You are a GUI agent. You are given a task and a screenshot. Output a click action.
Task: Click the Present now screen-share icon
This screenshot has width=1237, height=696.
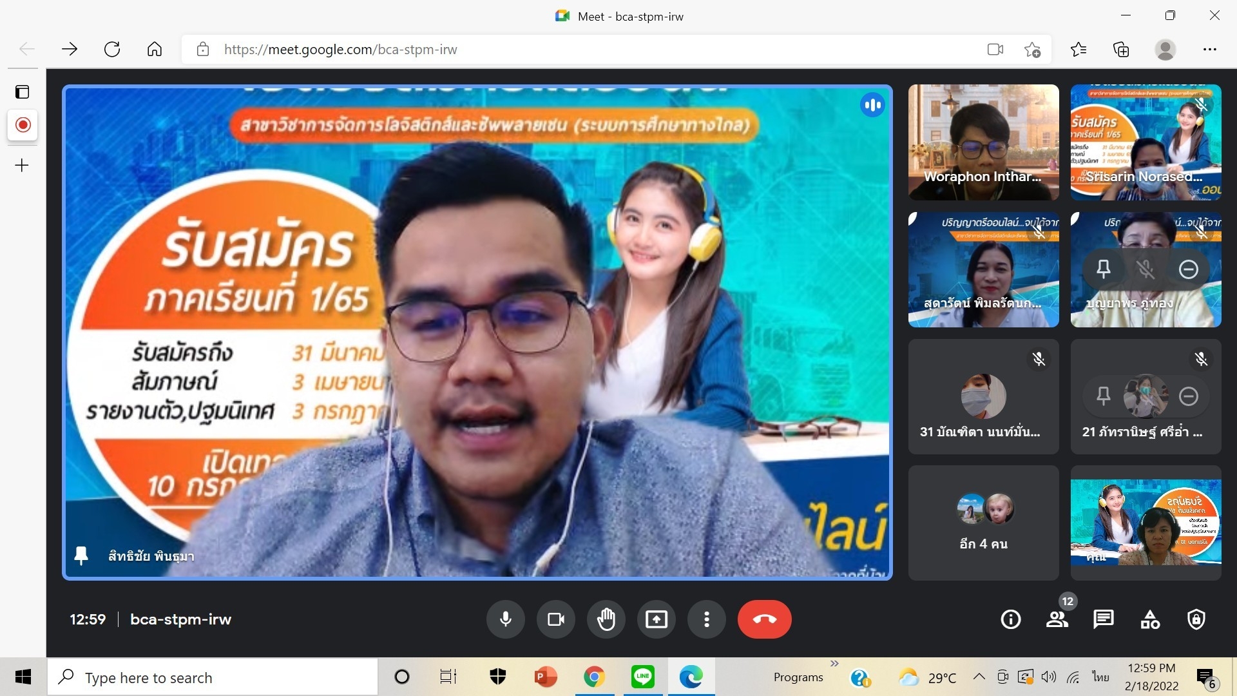coord(656,619)
